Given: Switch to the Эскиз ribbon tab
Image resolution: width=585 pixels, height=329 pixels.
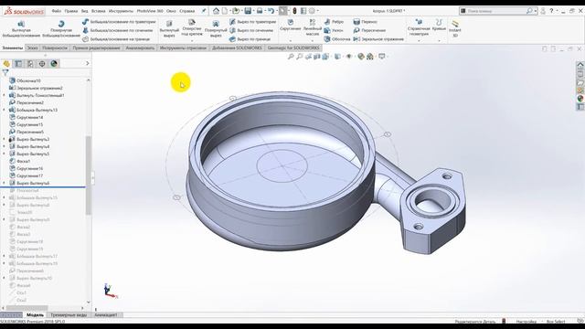Looking at the screenshot, I should 32,48.
